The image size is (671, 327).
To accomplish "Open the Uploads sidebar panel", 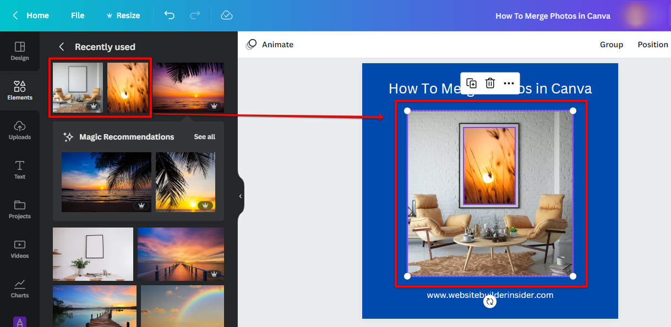I will coord(20,130).
